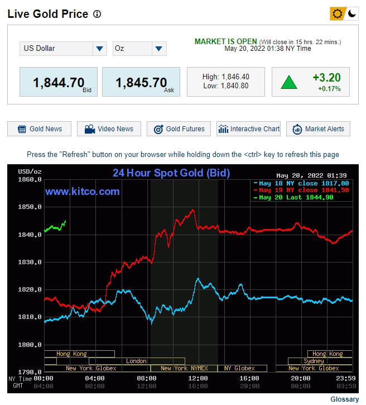The width and height of the screenshot is (366, 405).
Task: Click May 19 NY close 1841.50 legend
Action: tap(301, 190)
